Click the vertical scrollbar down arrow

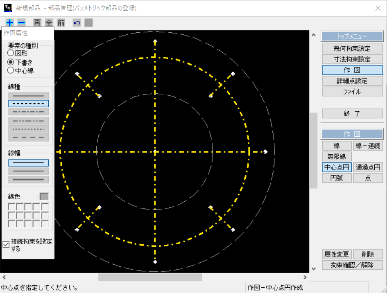(313, 269)
